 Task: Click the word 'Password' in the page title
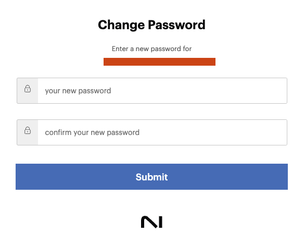(176, 25)
